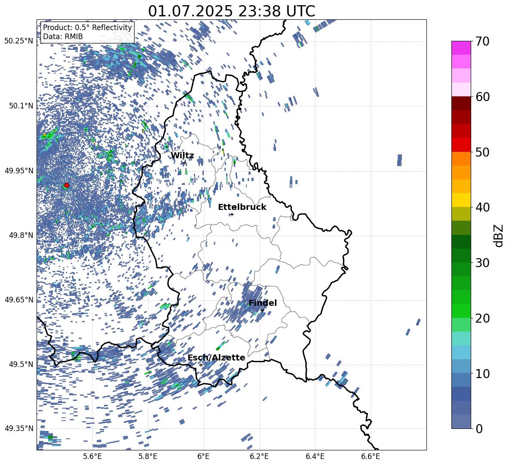Image resolution: width=509 pixels, height=465 pixels.
Task: Click the dBZ colorbar label
Action: point(499,235)
